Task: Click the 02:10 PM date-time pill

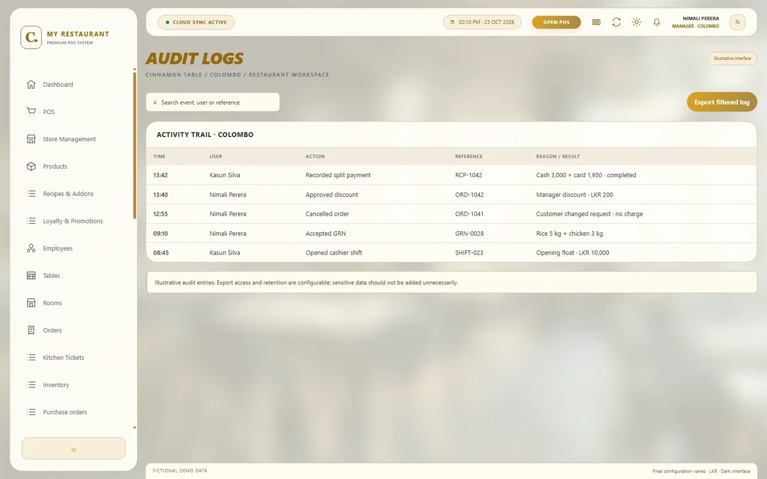Action: coord(482,22)
